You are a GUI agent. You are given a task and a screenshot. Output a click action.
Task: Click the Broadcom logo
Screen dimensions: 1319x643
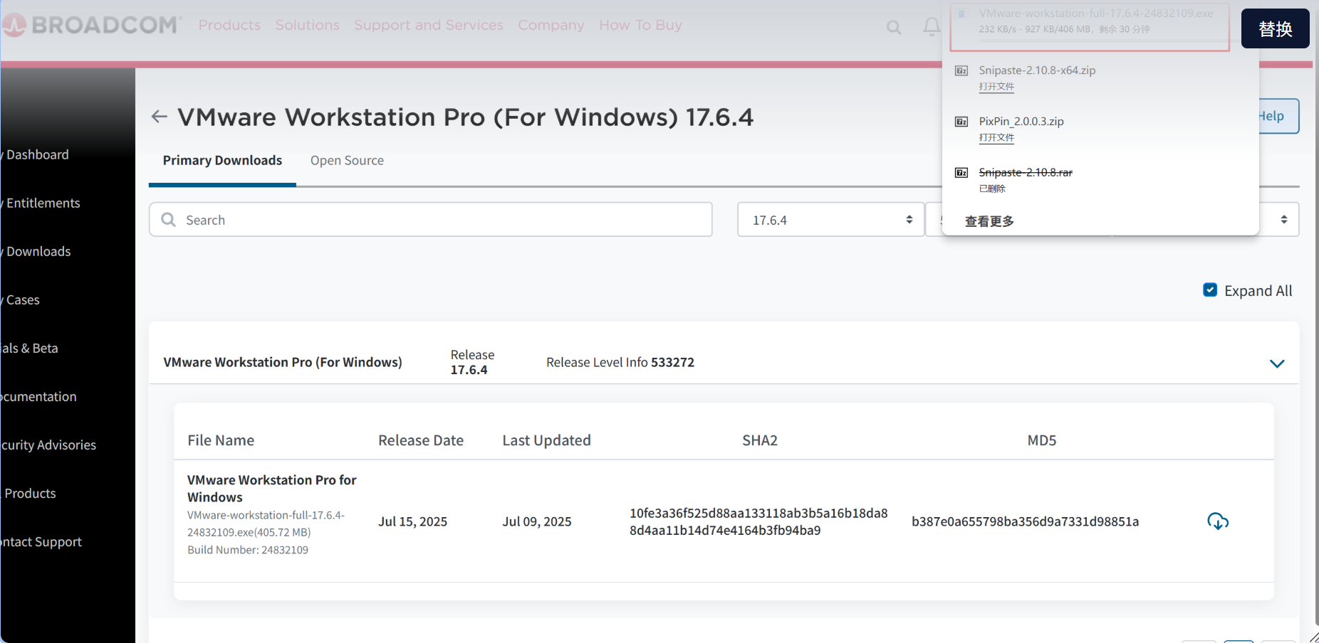tap(91, 26)
